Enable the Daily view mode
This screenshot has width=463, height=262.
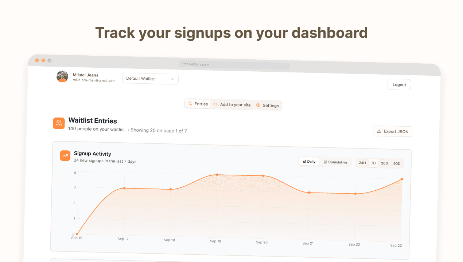[x=309, y=161]
